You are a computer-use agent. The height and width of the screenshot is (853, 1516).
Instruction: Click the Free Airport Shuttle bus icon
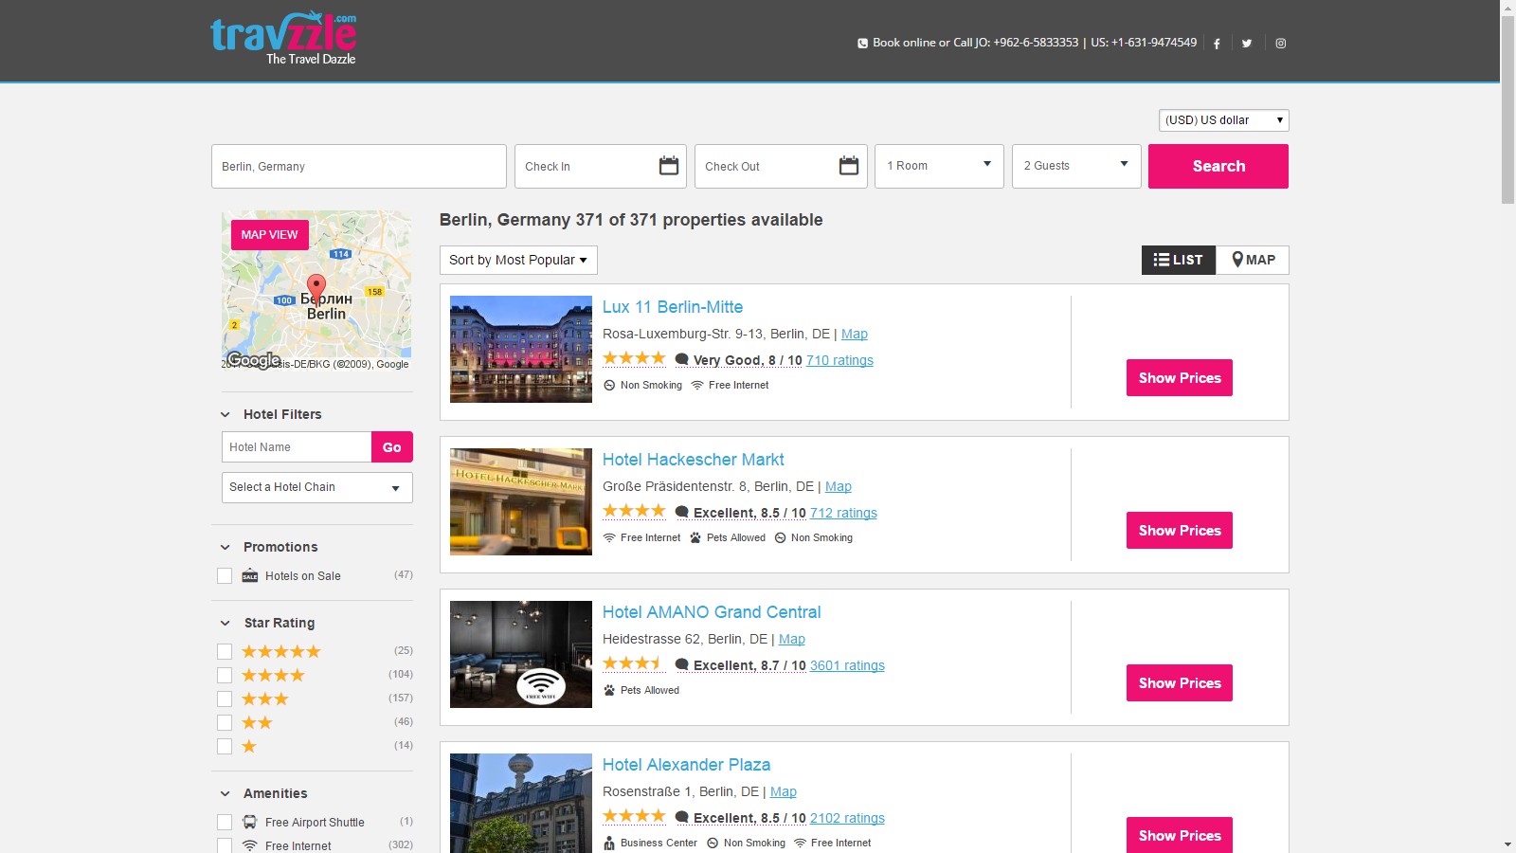pyautogui.click(x=250, y=823)
